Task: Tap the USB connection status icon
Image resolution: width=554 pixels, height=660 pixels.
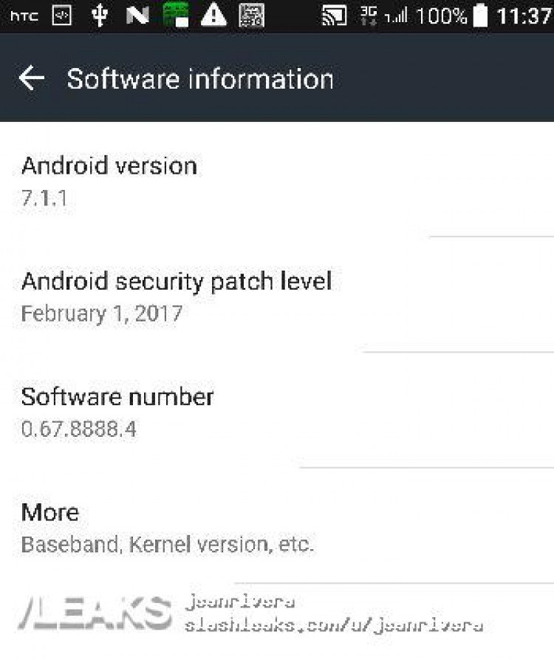Action: (99, 16)
